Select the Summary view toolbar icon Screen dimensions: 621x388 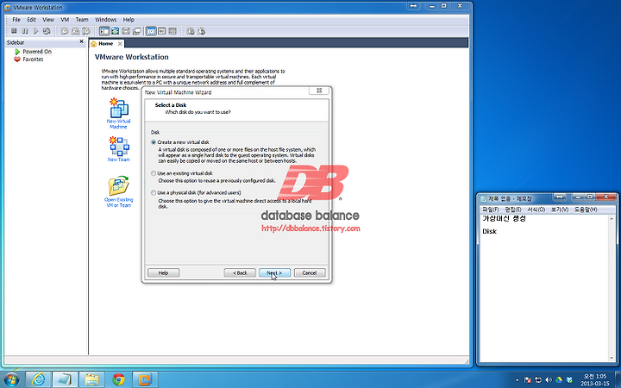click(151, 31)
